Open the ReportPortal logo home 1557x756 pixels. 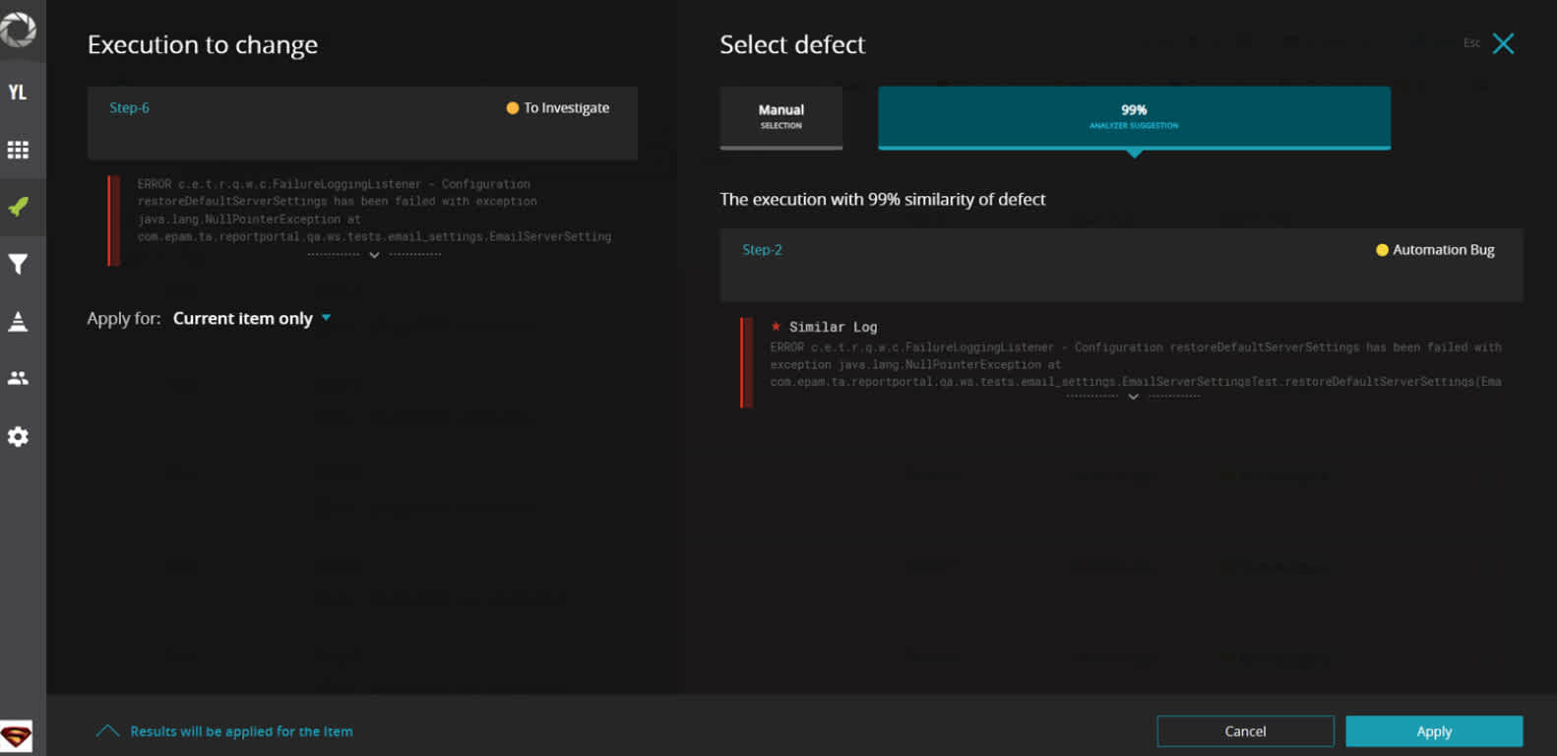pos(18,28)
